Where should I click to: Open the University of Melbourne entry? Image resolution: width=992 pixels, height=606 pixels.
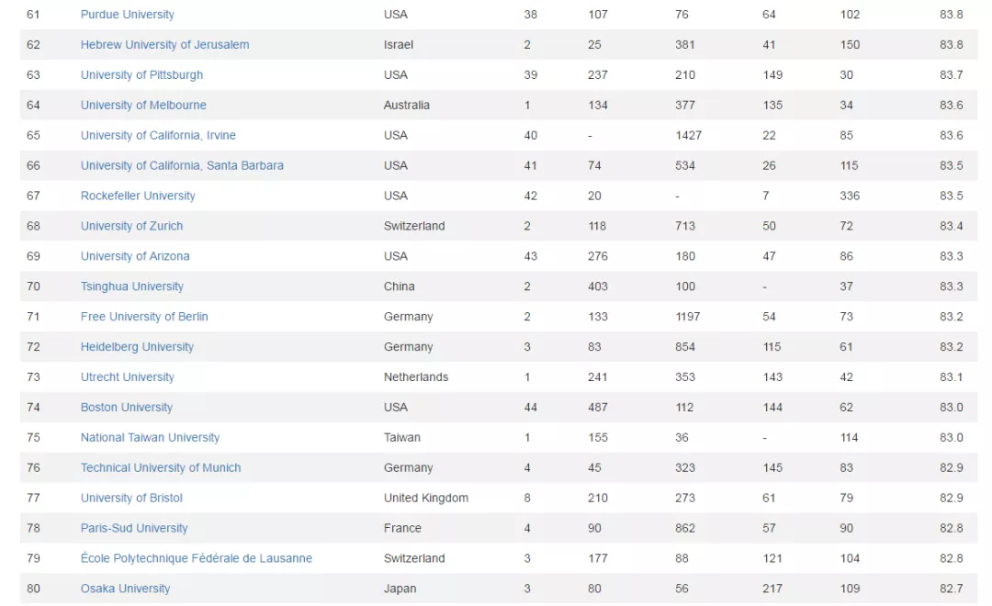pyautogui.click(x=143, y=105)
